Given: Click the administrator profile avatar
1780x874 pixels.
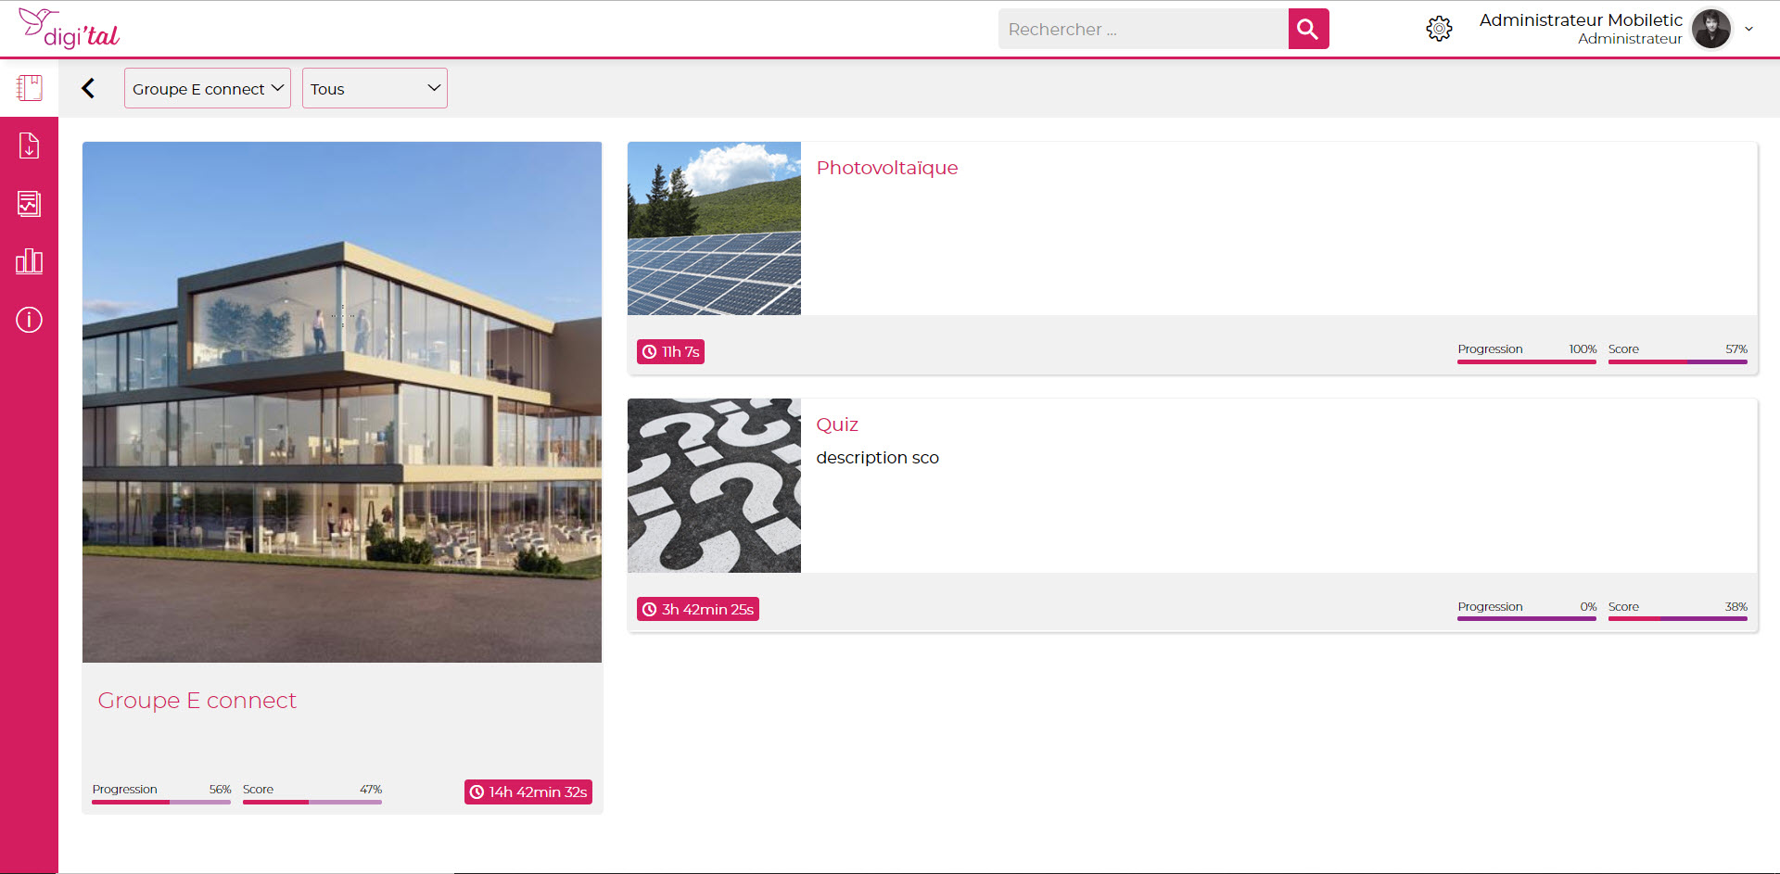Looking at the screenshot, I should tap(1711, 29).
